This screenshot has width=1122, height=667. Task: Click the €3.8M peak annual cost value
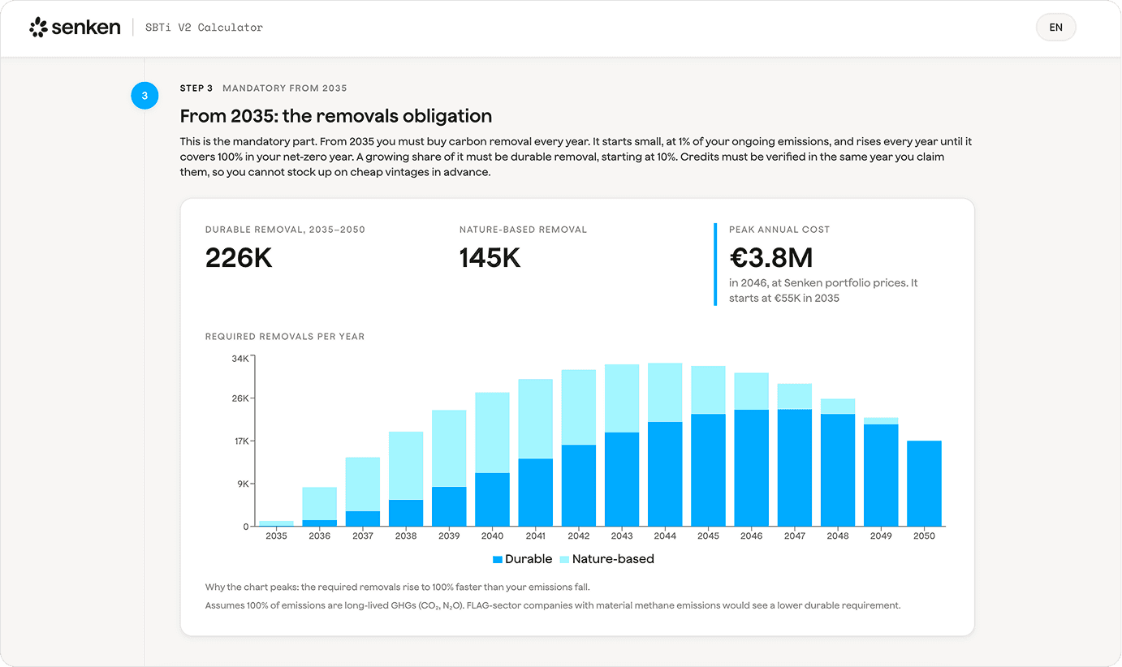click(x=771, y=258)
